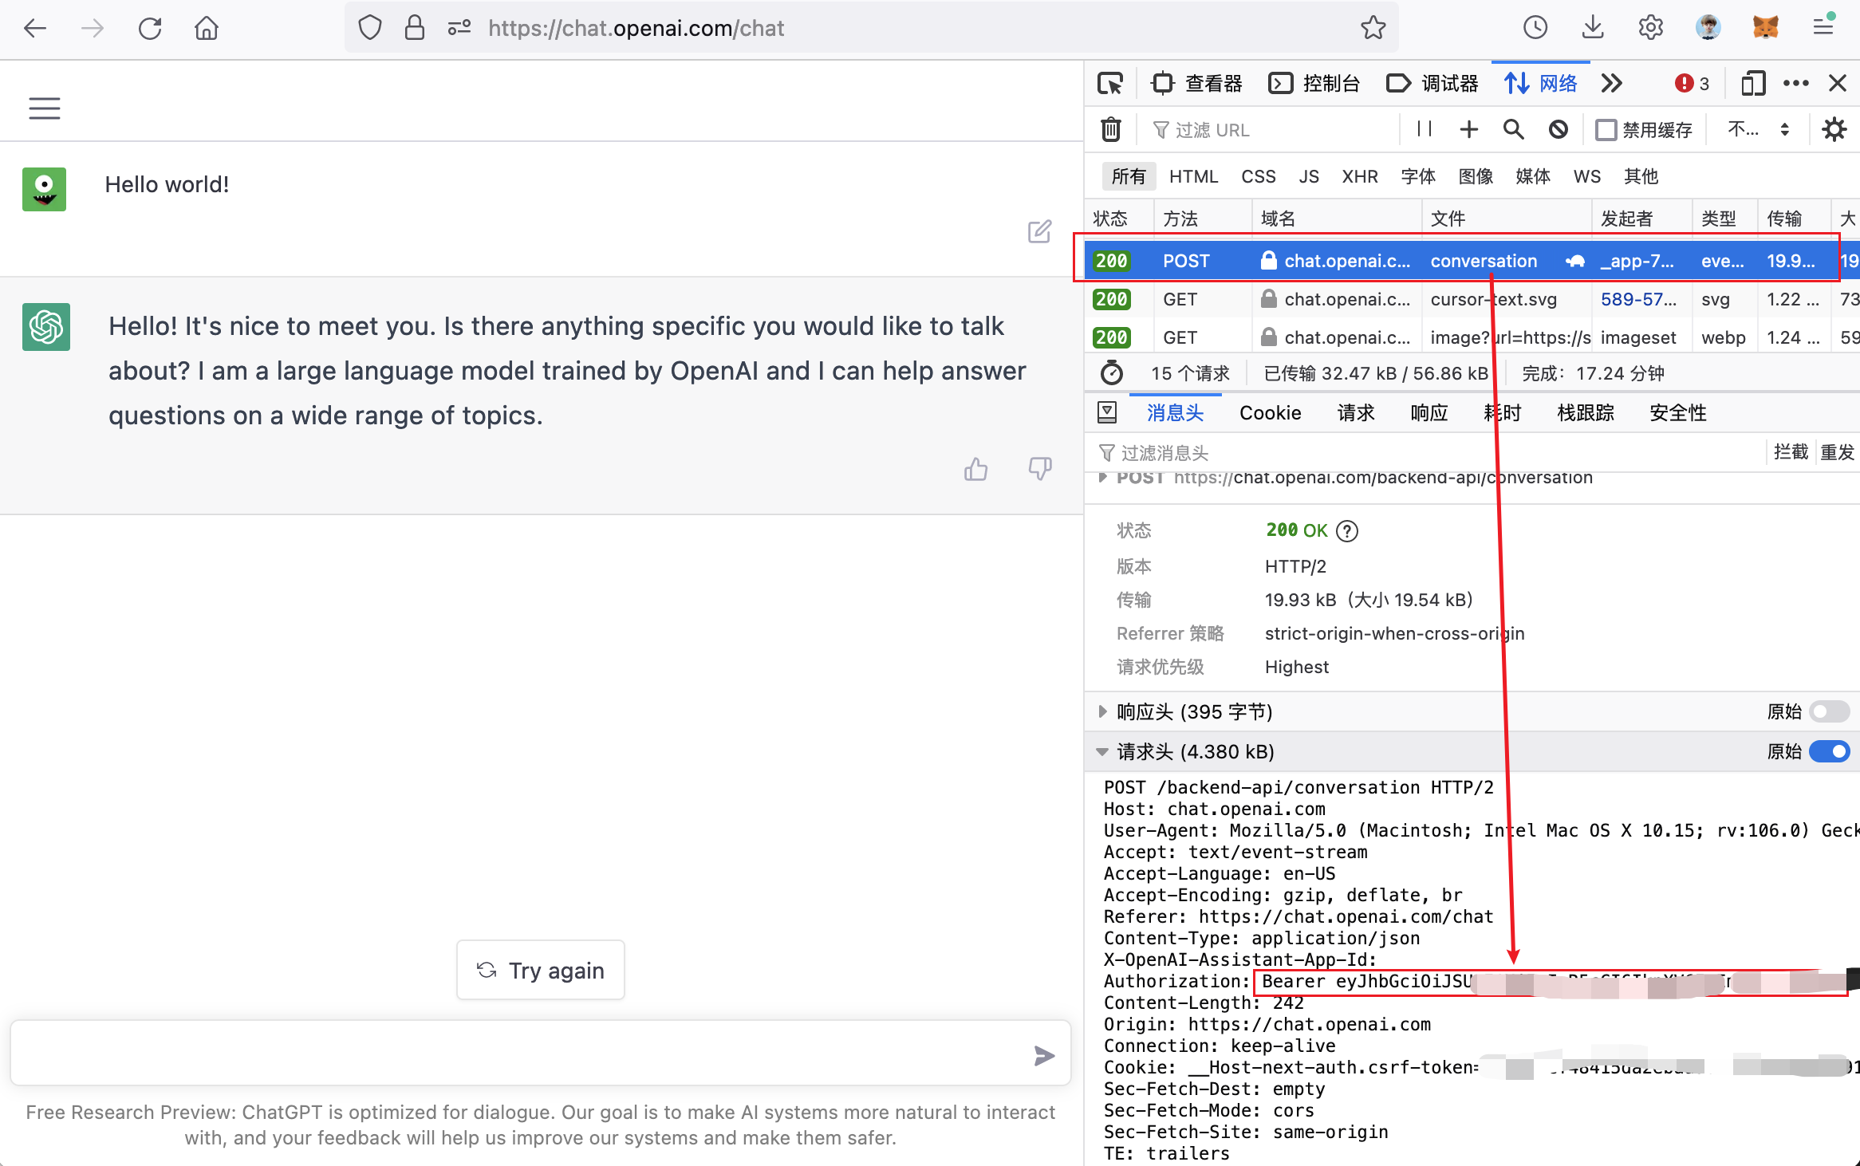Click the element picker icon in devtools
The image size is (1860, 1166).
point(1110,83)
